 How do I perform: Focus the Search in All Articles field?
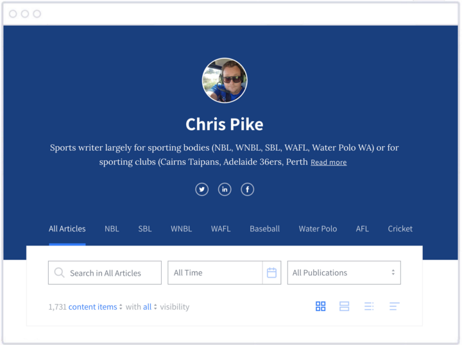[105, 273]
